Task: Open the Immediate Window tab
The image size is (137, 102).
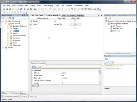Action: 10,96
